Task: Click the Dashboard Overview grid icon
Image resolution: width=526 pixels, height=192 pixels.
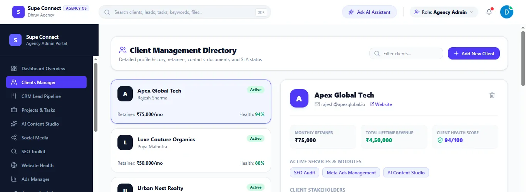Action: point(14,69)
